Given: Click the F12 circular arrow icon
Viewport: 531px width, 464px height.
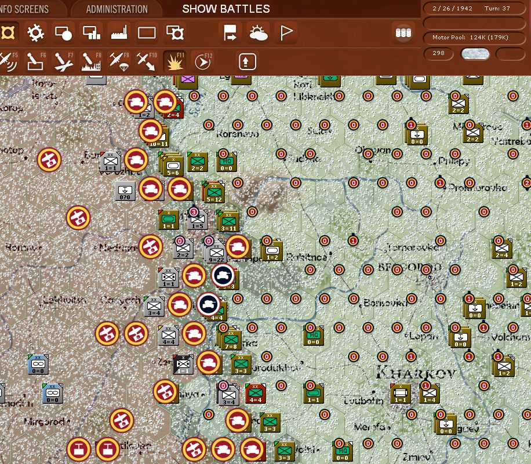Looking at the screenshot, I should (x=202, y=61).
